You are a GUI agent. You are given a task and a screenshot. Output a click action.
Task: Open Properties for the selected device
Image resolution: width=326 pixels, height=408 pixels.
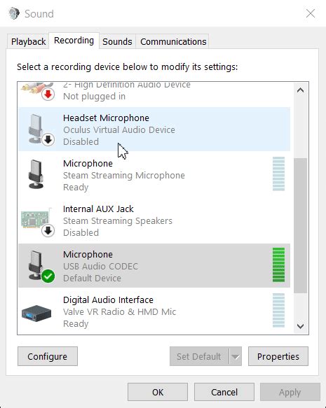(x=278, y=356)
